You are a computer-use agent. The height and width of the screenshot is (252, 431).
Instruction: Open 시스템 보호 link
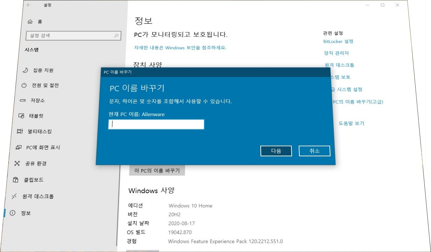pos(340,77)
